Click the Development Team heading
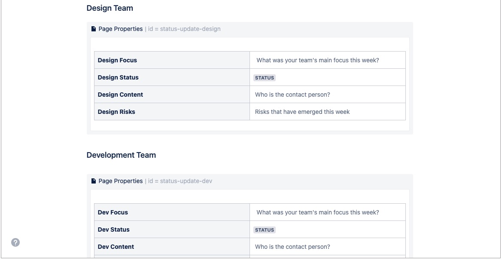The height and width of the screenshot is (260, 502). pos(121,155)
